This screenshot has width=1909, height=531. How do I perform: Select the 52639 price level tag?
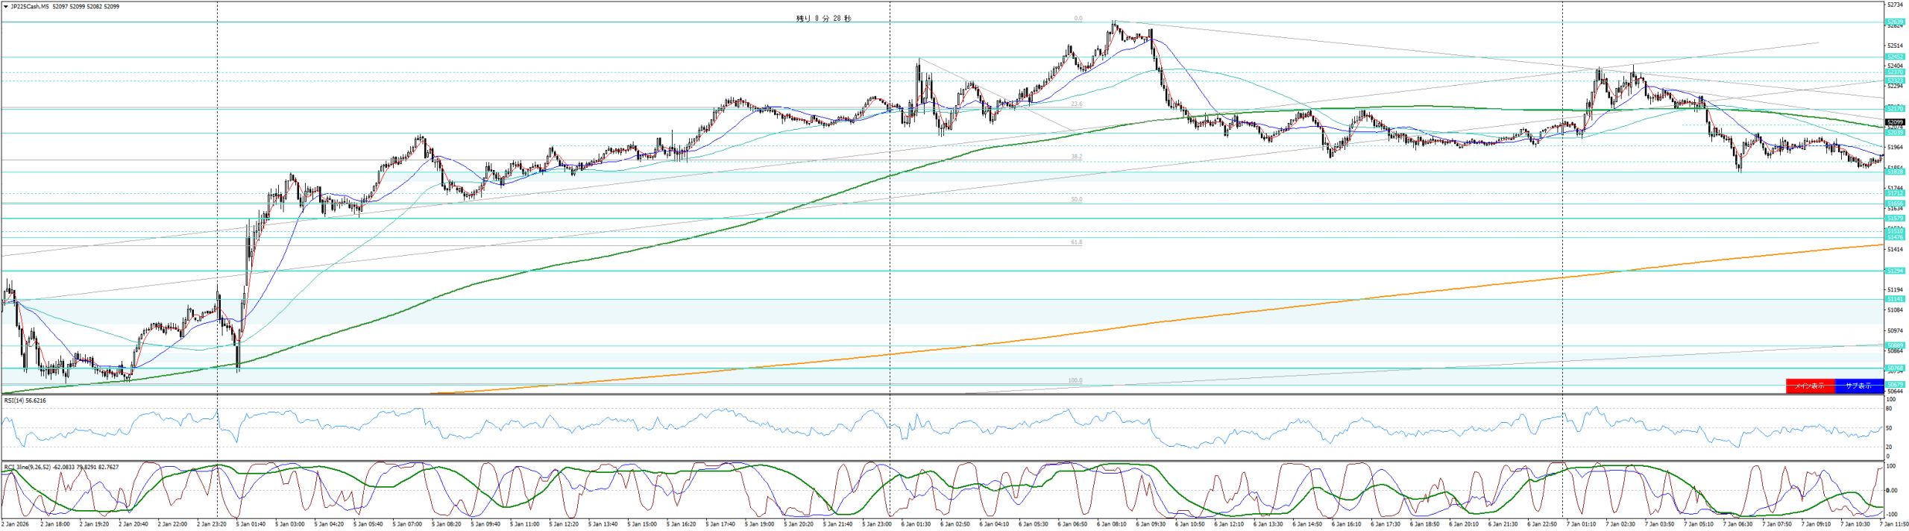1895,22
